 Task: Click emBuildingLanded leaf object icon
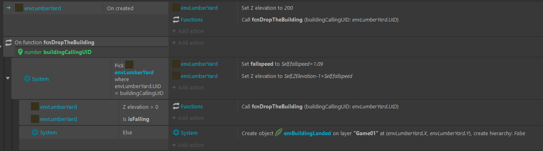pos(279,133)
